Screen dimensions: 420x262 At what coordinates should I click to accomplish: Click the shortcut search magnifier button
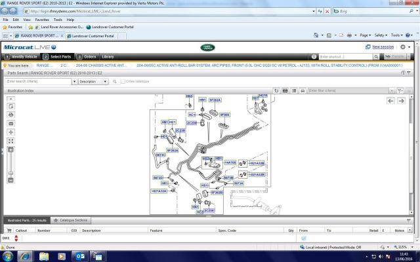click(376, 57)
